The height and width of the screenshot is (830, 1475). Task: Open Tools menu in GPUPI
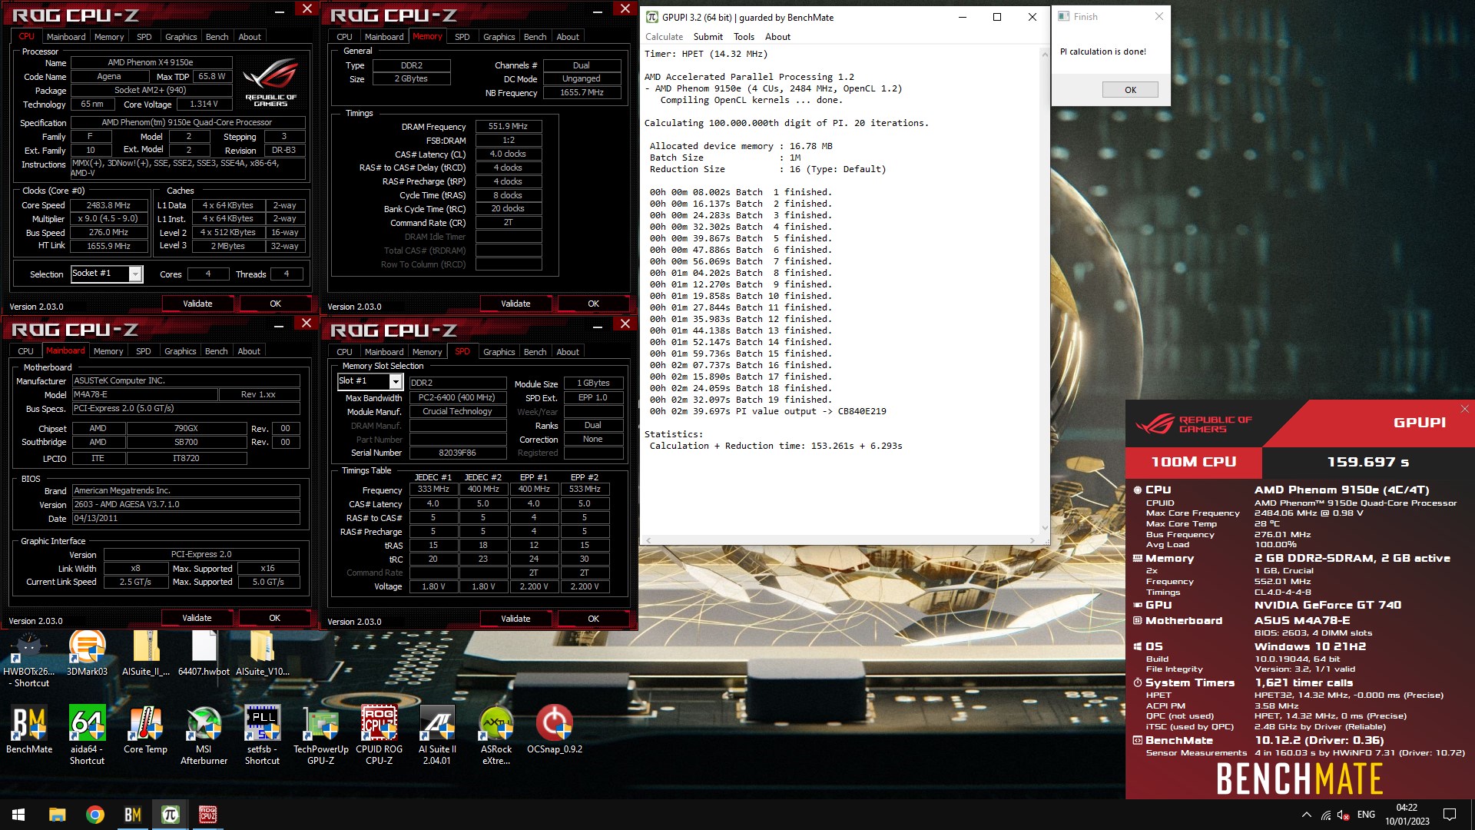point(744,37)
